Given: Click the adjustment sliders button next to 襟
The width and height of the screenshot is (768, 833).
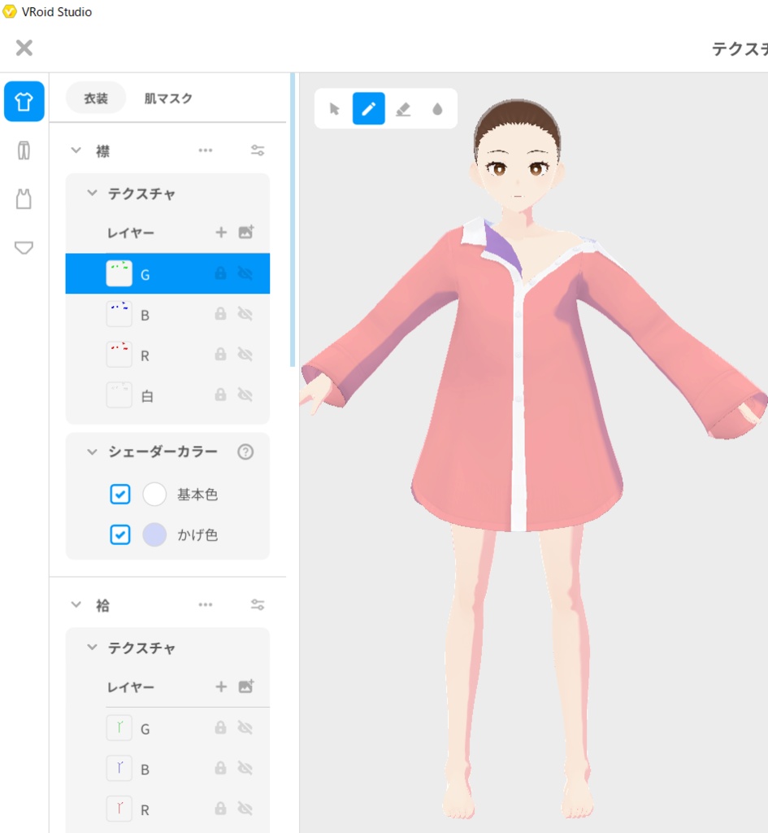Looking at the screenshot, I should coord(258,150).
